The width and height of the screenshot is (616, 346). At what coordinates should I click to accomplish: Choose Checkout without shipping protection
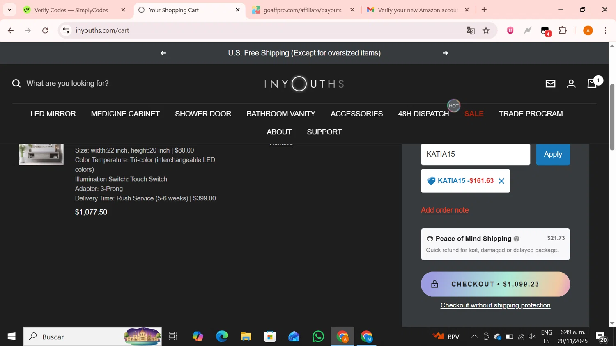(495, 305)
